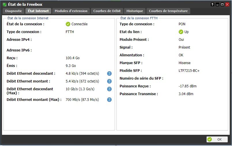The height and width of the screenshot is (146, 232).
Task: Maximize the État de la Freebox window
Action: click(222, 4)
